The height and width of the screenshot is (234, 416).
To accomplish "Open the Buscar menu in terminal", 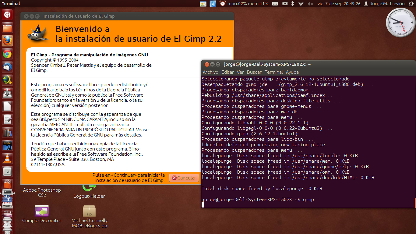I will (x=254, y=72).
